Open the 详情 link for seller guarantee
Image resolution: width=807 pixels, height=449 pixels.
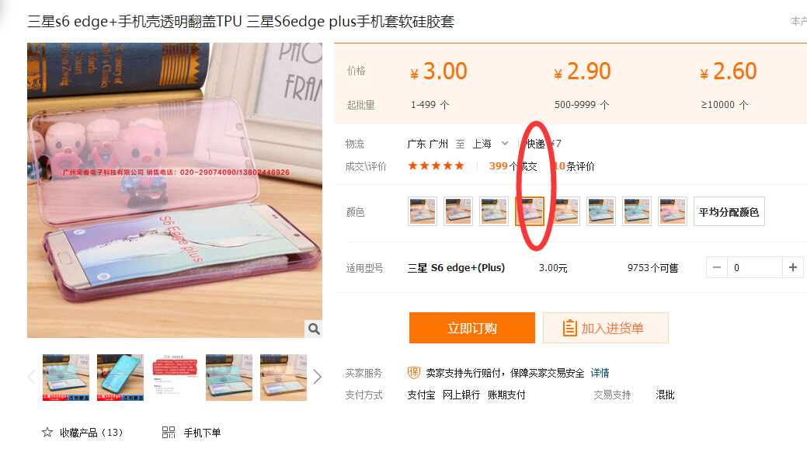pyautogui.click(x=600, y=373)
